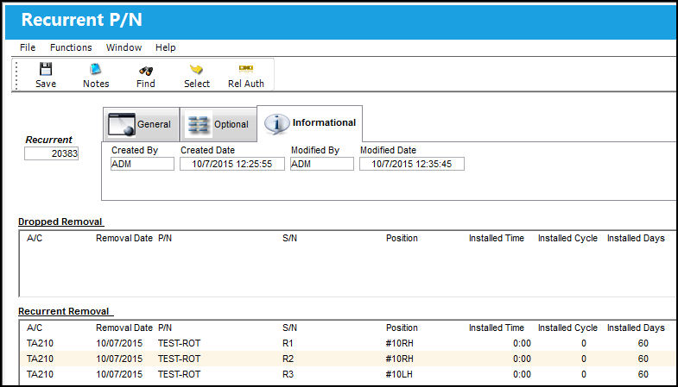
Task: Click the Save floppy disk icon
Action: click(46, 69)
